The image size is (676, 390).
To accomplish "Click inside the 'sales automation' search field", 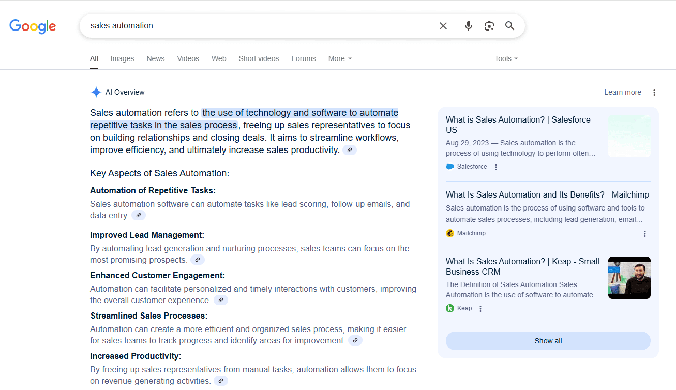I will [259, 26].
